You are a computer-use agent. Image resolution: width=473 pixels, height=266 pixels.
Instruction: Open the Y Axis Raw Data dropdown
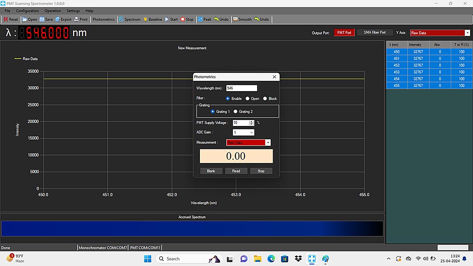click(467, 33)
